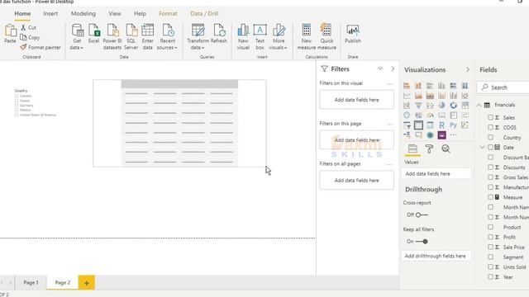529x297 pixels.
Task: Create a New measure
Action: pyautogui.click(x=307, y=37)
